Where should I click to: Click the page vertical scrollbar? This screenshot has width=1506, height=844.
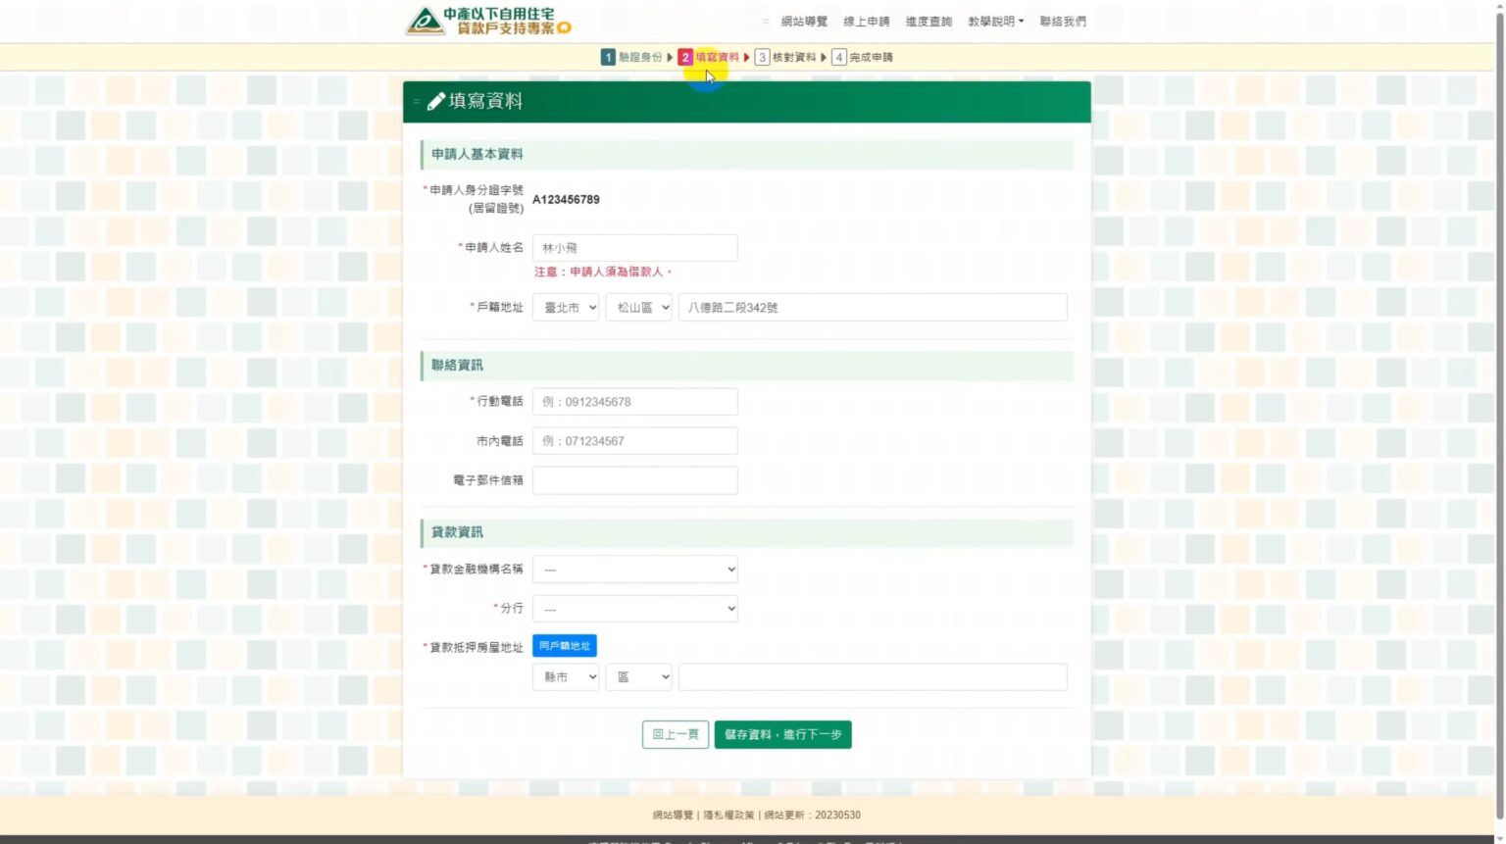[x=1499, y=417]
